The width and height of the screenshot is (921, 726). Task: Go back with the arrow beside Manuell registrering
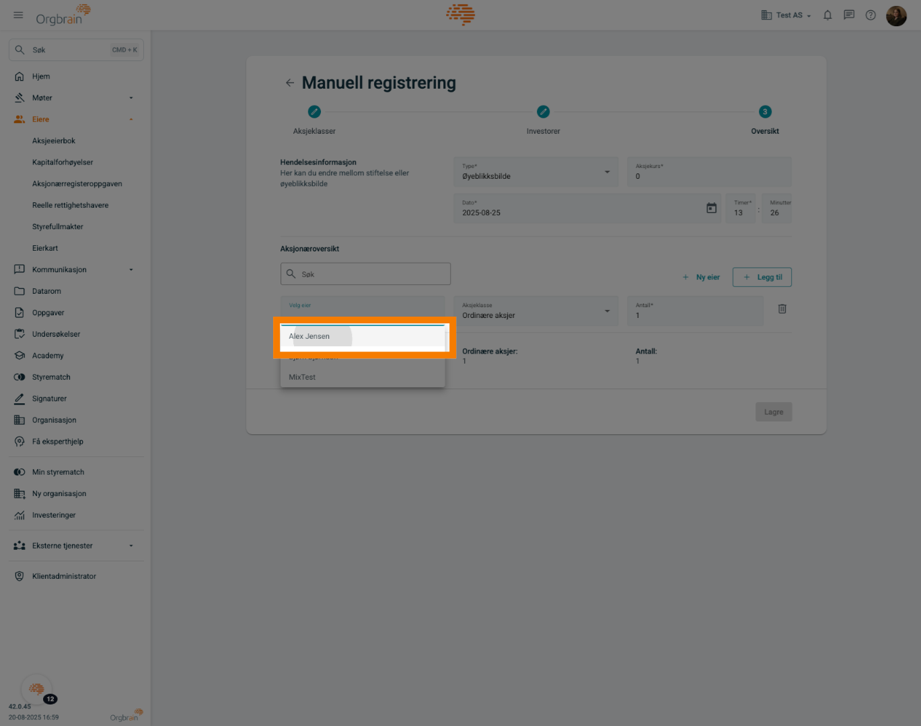point(290,83)
